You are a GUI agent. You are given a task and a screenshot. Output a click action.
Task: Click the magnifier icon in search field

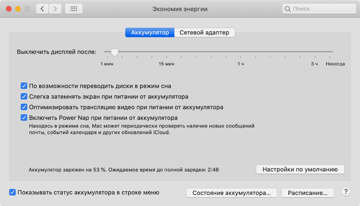click(x=288, y=9)
